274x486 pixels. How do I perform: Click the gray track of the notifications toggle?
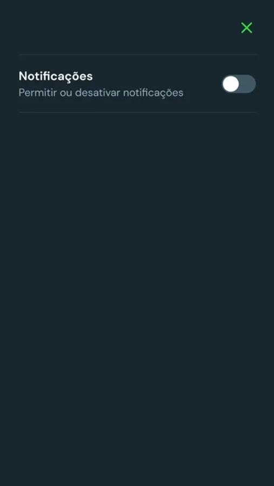248,84
